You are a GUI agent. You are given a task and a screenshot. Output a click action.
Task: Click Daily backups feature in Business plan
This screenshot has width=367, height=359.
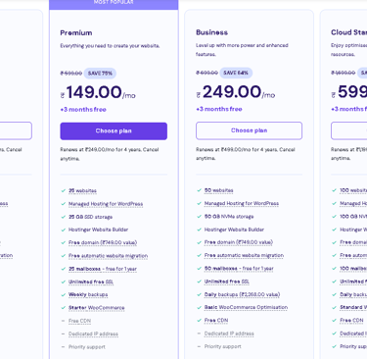tap(242, 294)
